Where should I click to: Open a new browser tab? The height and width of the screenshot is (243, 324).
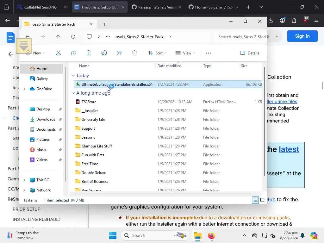(x=249, y=7)
